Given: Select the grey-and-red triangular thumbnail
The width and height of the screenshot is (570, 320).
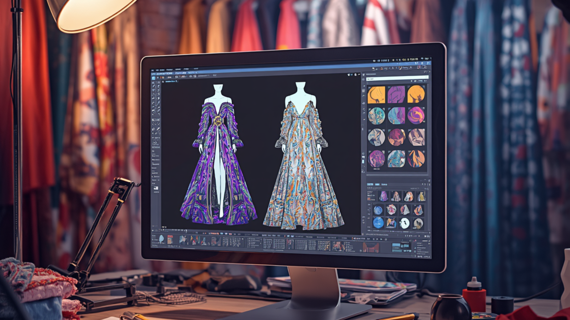Looking at the screenshot, I should 404,210.
